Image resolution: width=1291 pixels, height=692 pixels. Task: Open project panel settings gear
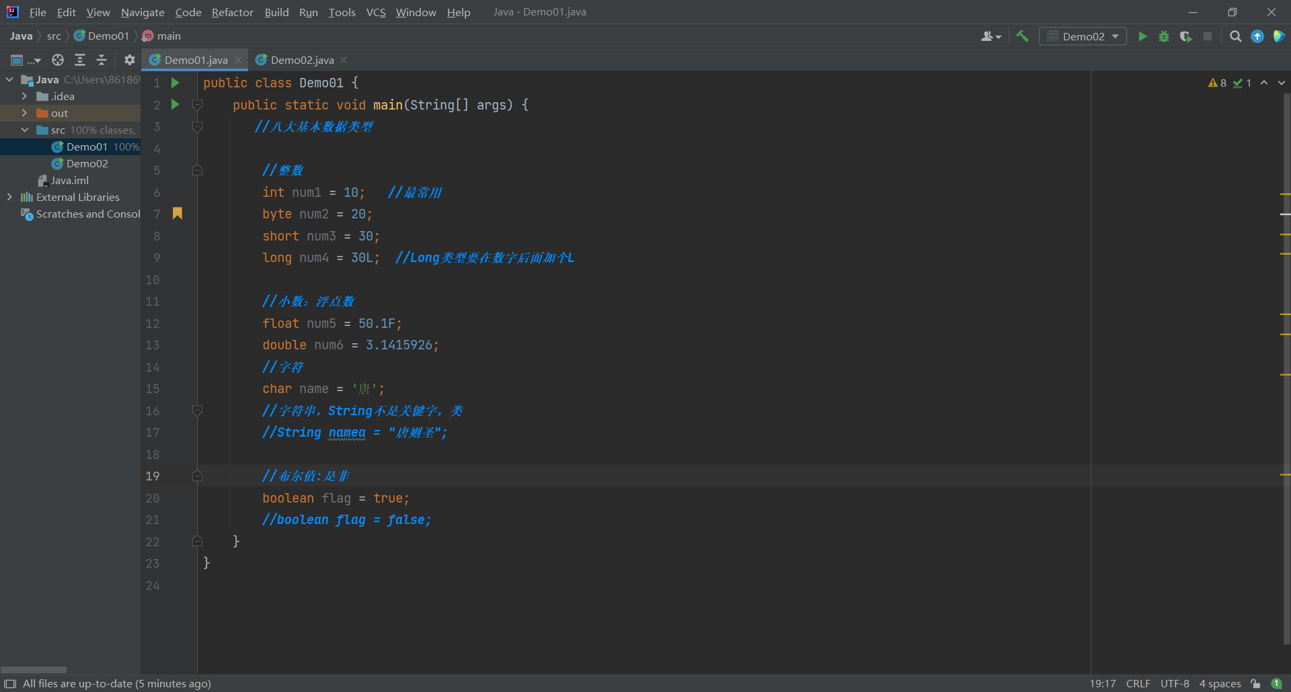pyautogui.click(x=130, y=60)
